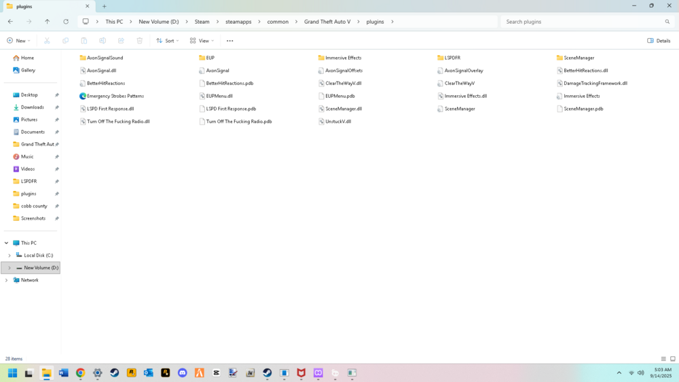Select SceneManager.pdb file
This screenshot has width=679, height=382.
580,109
